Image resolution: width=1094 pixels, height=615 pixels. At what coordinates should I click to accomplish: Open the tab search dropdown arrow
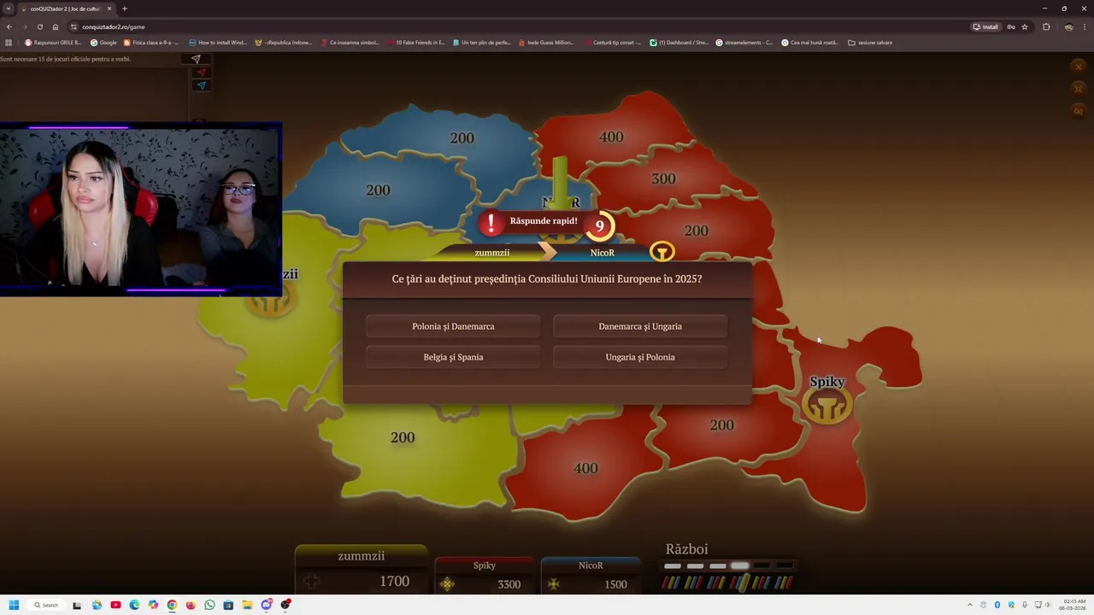pyautogui.click(x=8, y=9)
